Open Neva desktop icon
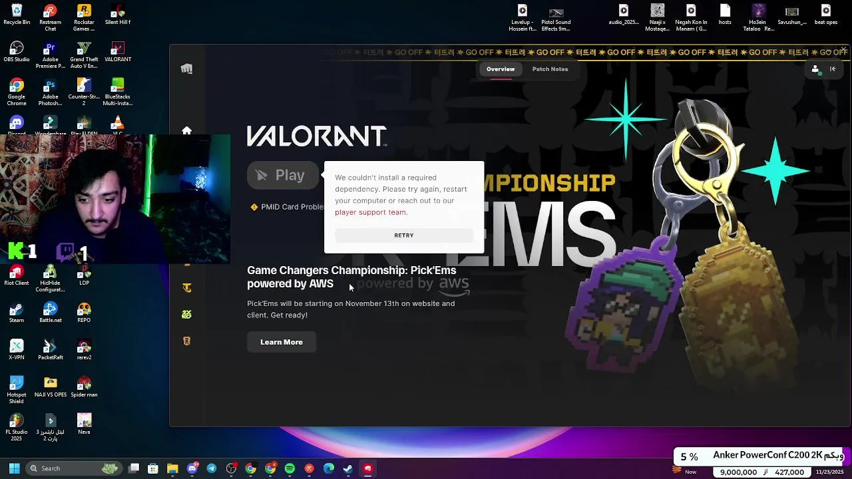This screenshot has width=852, height=479. tap(84, 424)
